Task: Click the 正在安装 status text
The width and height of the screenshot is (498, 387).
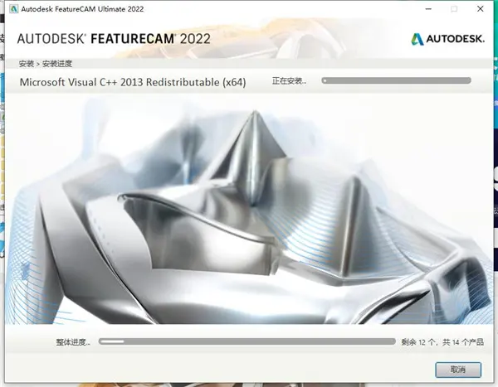Action: point(289,81)
